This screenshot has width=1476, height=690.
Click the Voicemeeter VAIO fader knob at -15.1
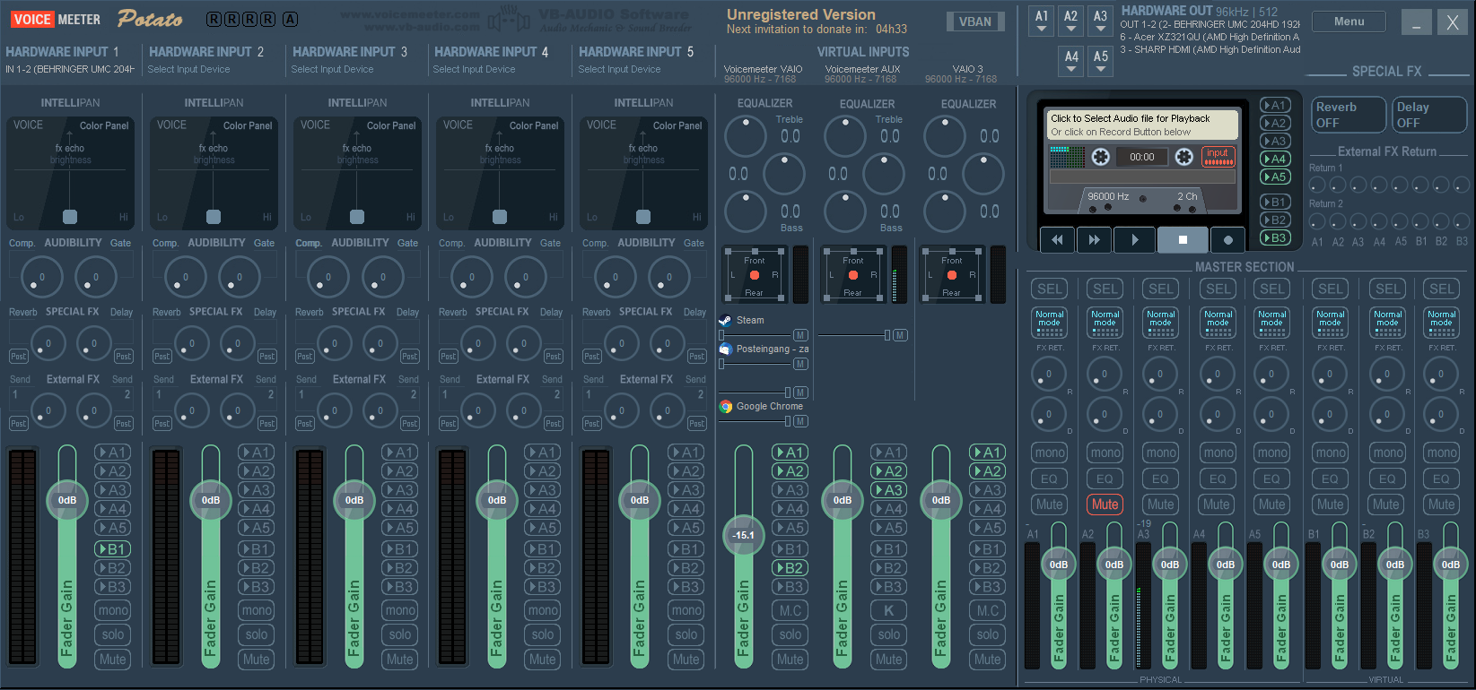[743, 535]
